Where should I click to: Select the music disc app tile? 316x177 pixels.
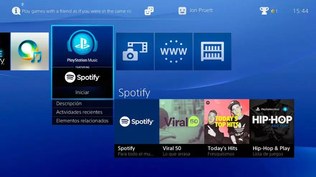tap(30, 51)
